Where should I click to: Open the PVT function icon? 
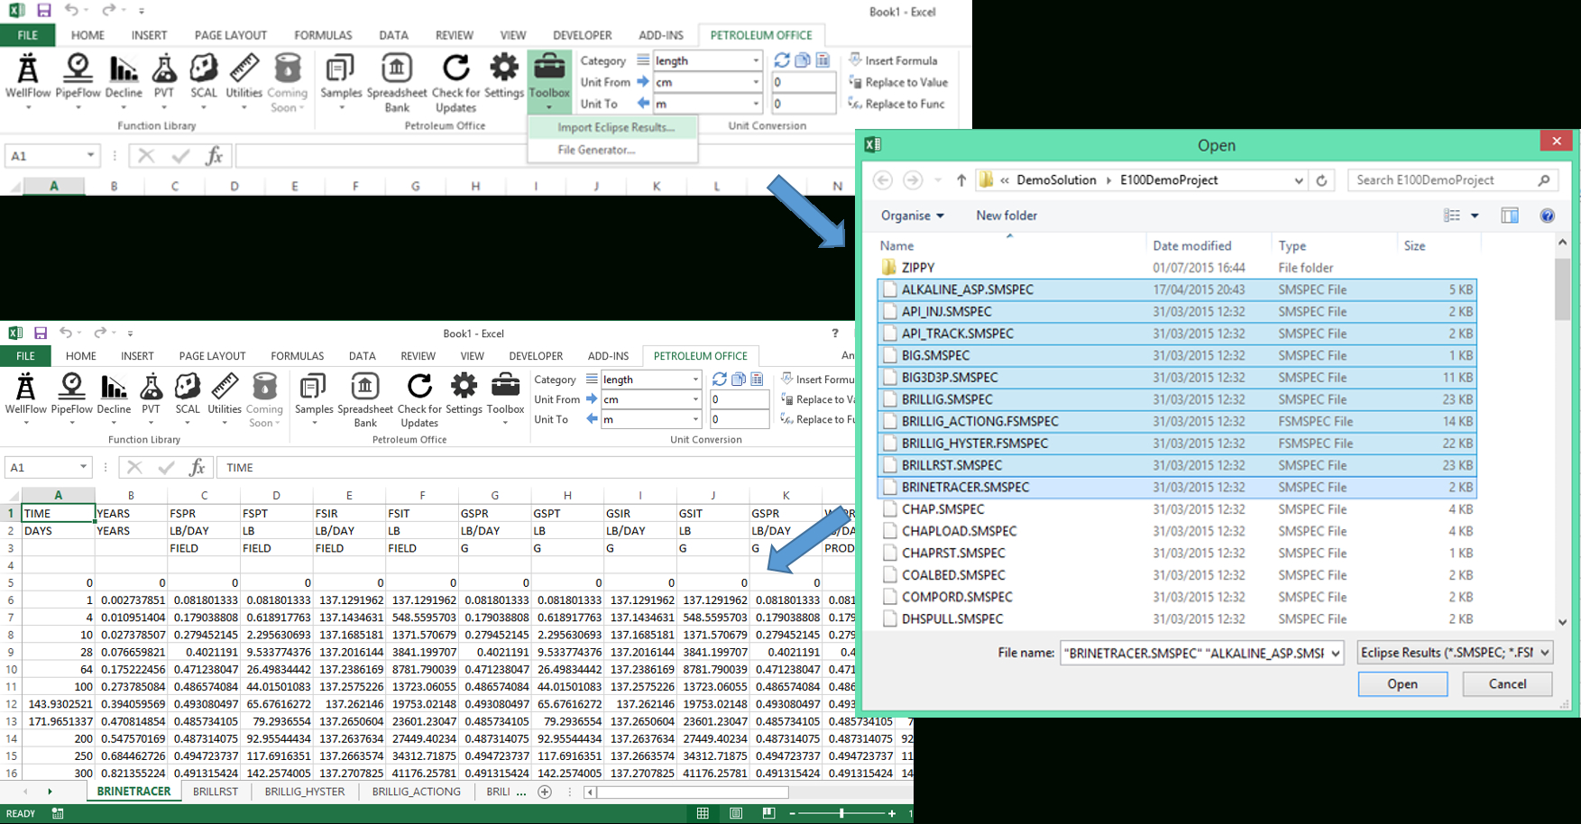164,81
